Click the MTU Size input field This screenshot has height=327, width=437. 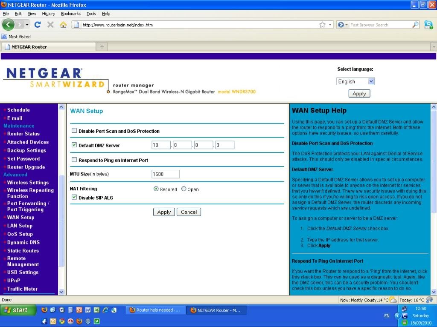(x=166, y=174)
